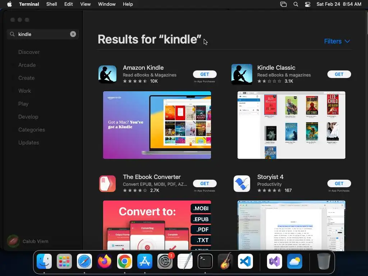
Task: Open the Amazon Kindle app icon
Action: click(x=107, y=74)
